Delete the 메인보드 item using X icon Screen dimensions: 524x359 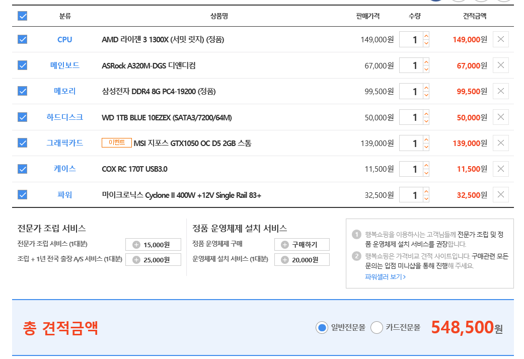(500, 65)
